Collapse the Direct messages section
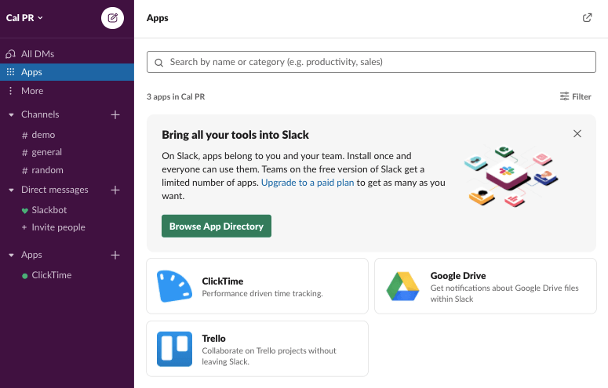 click(11, 190)
